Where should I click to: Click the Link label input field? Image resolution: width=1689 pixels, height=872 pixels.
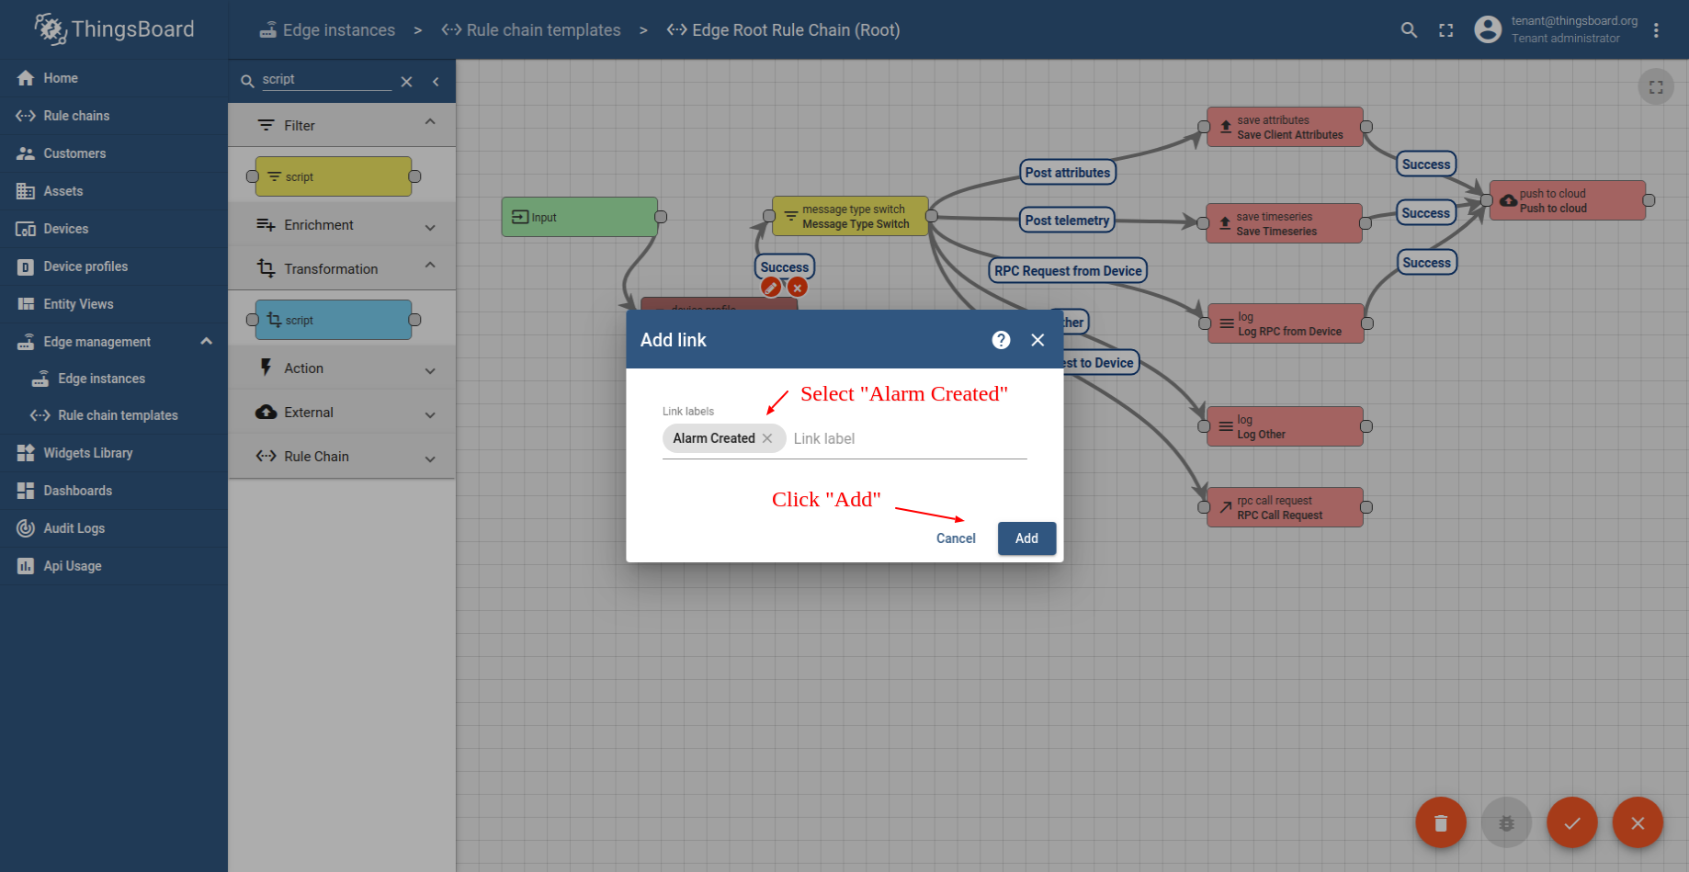(909, 439)
